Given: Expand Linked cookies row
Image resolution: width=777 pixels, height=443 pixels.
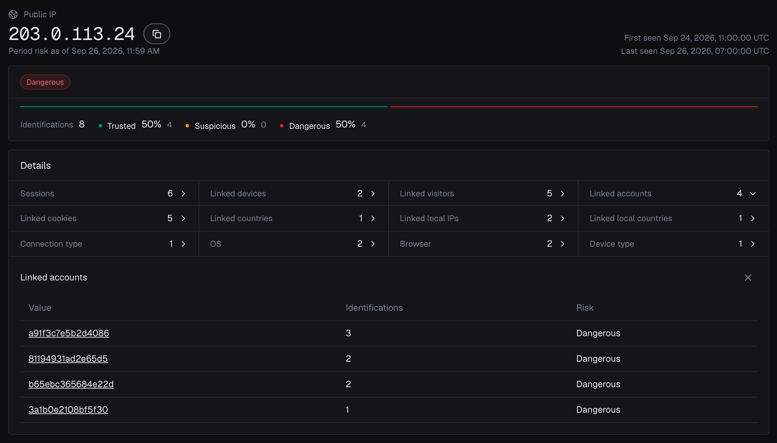Looking at the screenshot, I should tap(103, 218).
